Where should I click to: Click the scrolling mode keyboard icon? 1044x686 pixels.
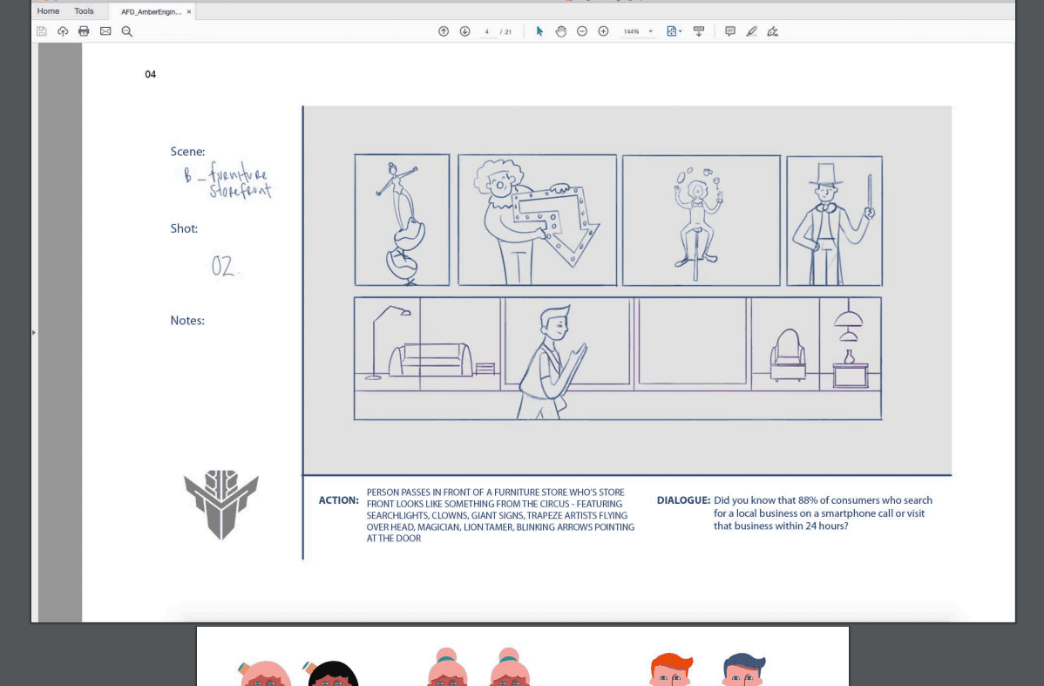tap(698, 31)
